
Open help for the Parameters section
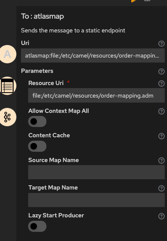coord(161,71)
